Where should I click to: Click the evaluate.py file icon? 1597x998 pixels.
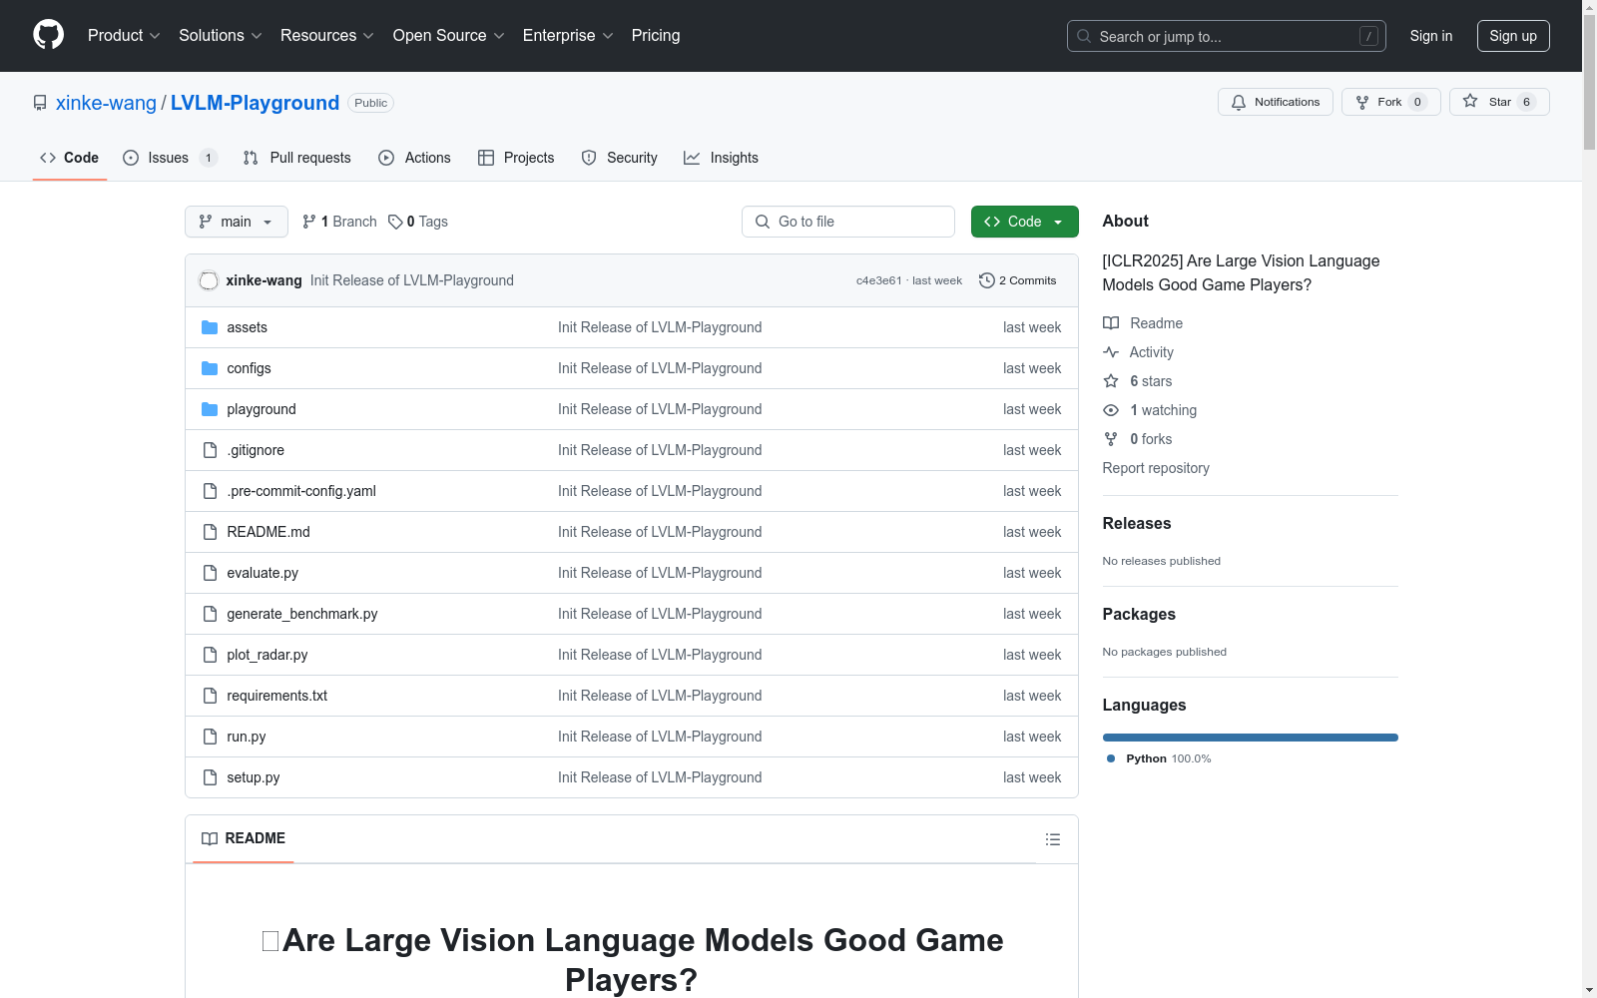[x=210, y=573]
